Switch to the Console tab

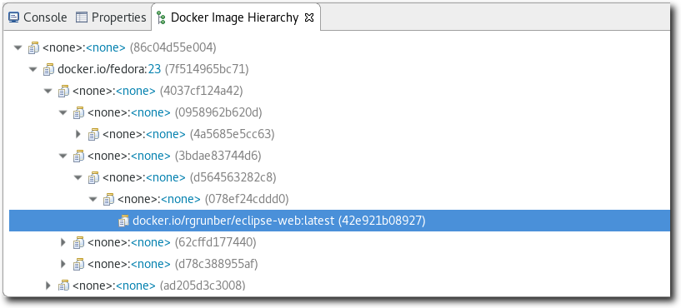[x=38, y=17]
